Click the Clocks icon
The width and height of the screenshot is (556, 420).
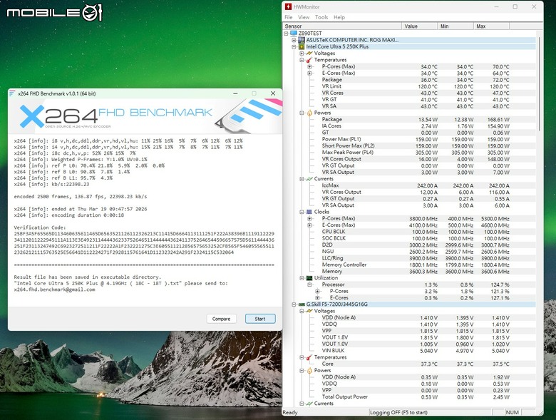[309, 212]
